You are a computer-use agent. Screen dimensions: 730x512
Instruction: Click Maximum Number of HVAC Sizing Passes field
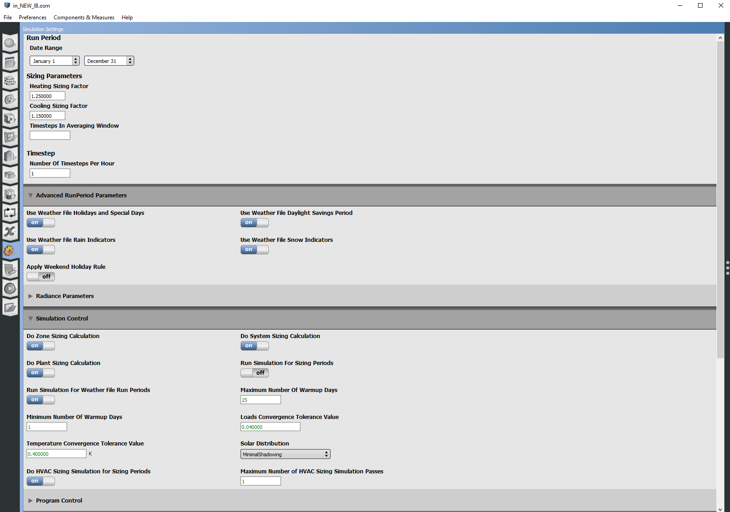[x=261, y=481]
